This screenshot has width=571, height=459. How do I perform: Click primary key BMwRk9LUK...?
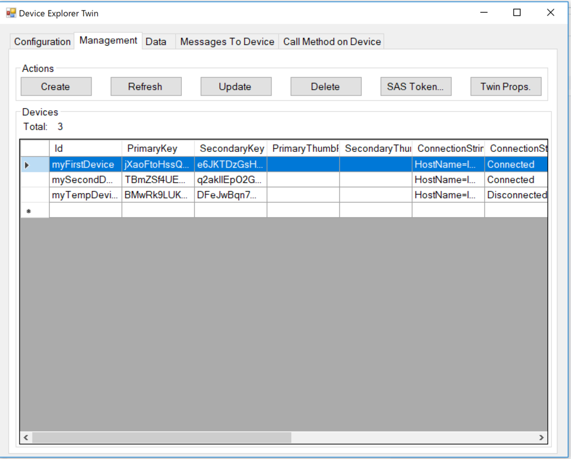(x=158, y=195)
